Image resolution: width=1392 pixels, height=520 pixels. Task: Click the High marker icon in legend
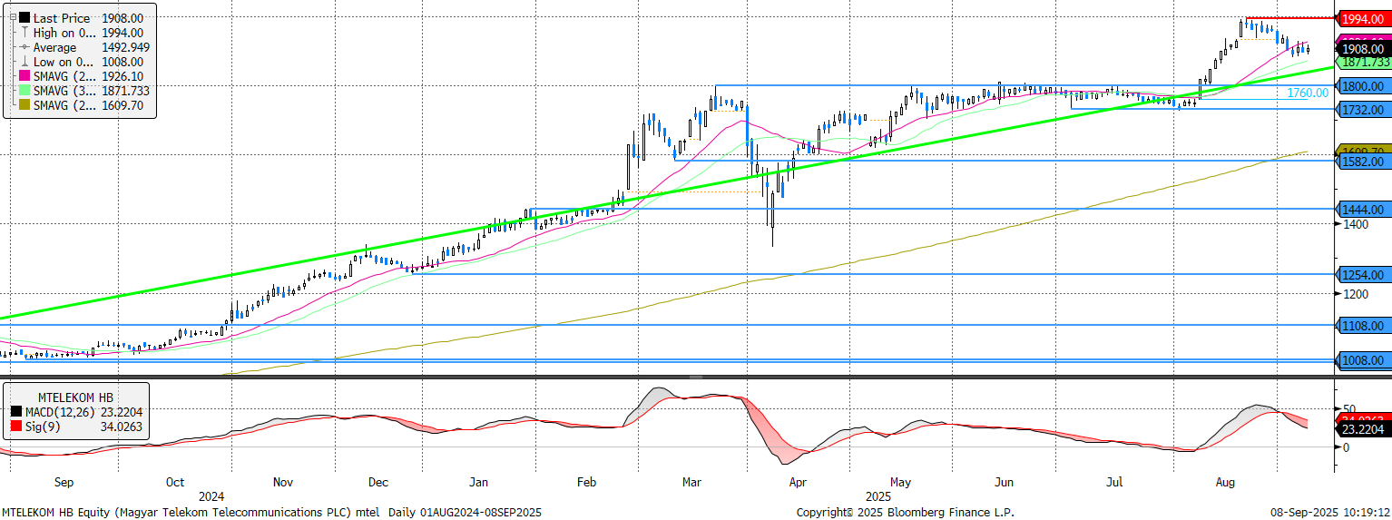(25, 33)
